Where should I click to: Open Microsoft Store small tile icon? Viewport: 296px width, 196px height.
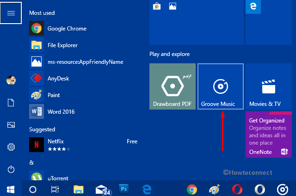157,6
